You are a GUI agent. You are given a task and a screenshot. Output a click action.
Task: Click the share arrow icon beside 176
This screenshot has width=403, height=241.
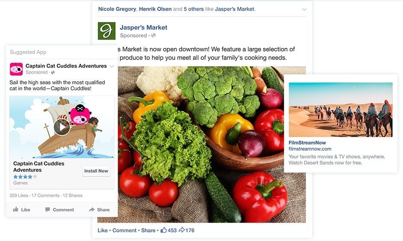click(182, 230)
